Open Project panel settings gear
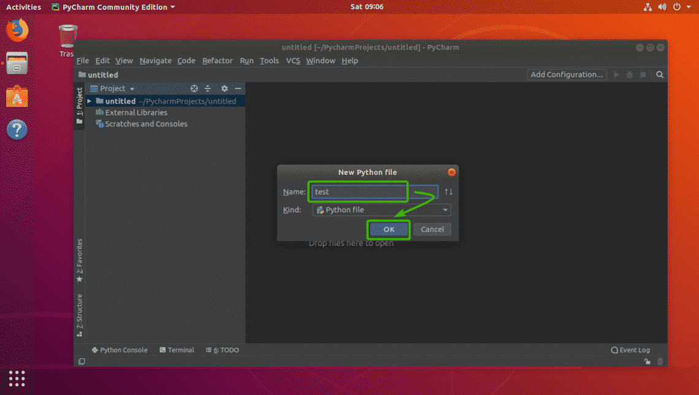This screenshot has height=395, width=699. (224, 88)
